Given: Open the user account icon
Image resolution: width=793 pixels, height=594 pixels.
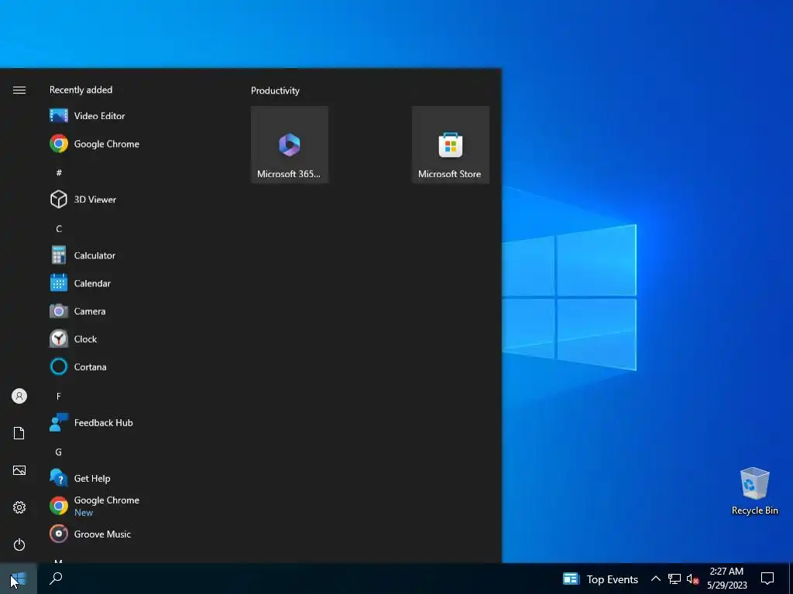Looking at the screenshot, I should [x=19, y=396].
